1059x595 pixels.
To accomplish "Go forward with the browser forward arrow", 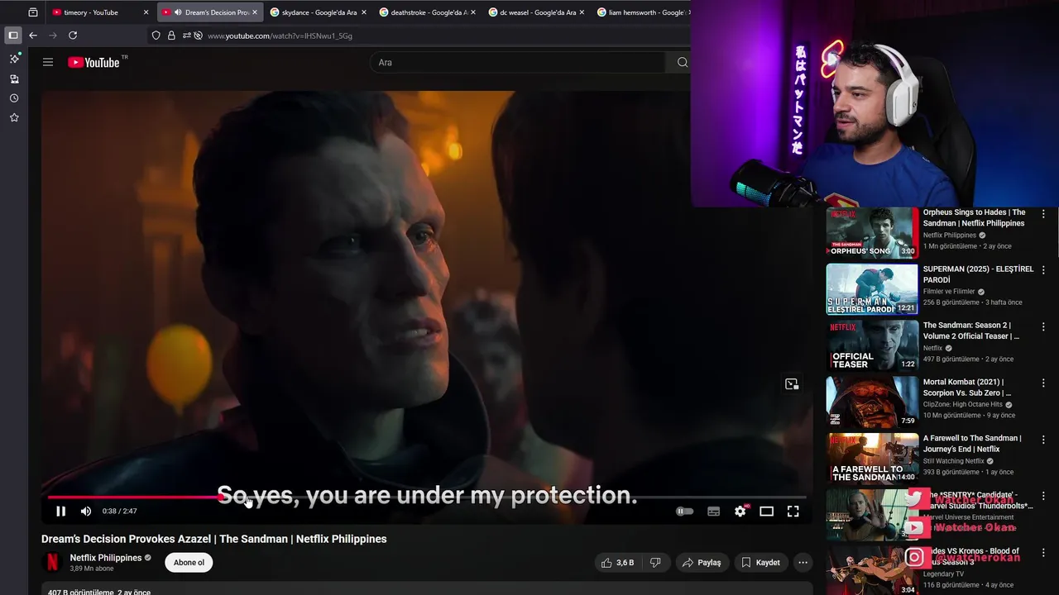I will [x=53, y=36].
